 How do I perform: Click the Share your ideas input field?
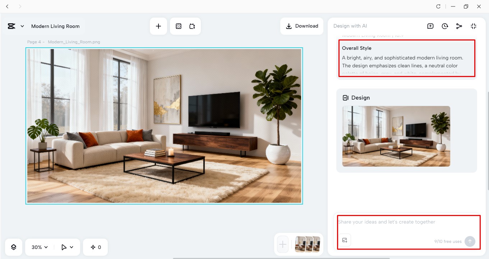[x=395, y=222]
